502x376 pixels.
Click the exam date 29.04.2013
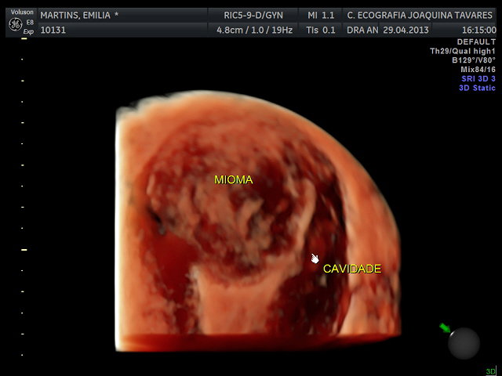[x=405, y=30]
